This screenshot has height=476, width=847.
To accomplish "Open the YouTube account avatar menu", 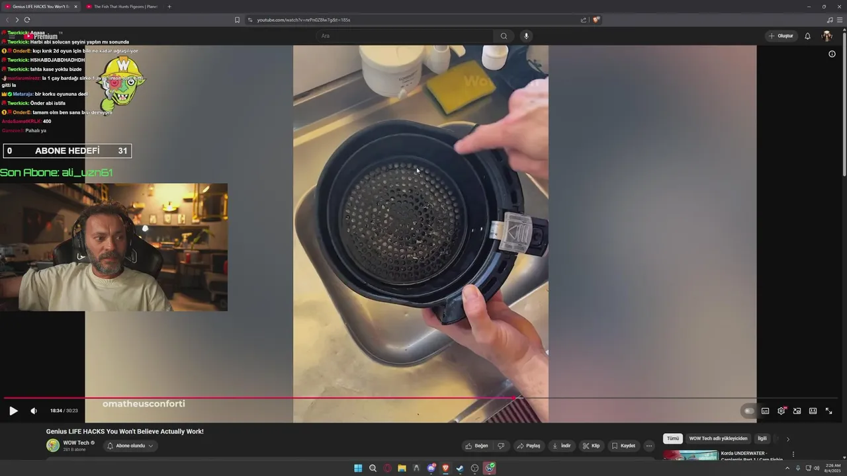I will pyautogui.click(x=827, y=36).
